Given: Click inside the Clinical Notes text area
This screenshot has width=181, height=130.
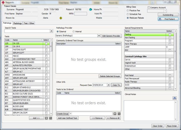Looking at the screenshot, I should (149, 111).
